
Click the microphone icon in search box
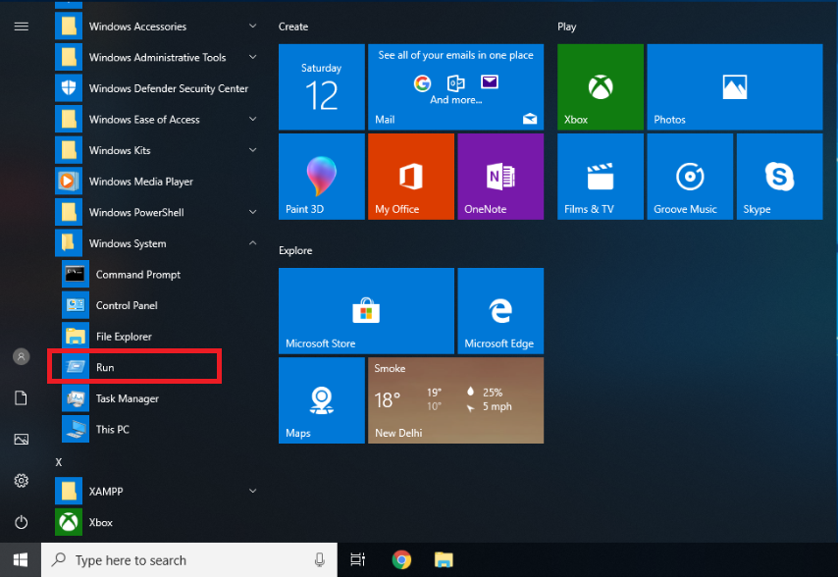(320, 559)
